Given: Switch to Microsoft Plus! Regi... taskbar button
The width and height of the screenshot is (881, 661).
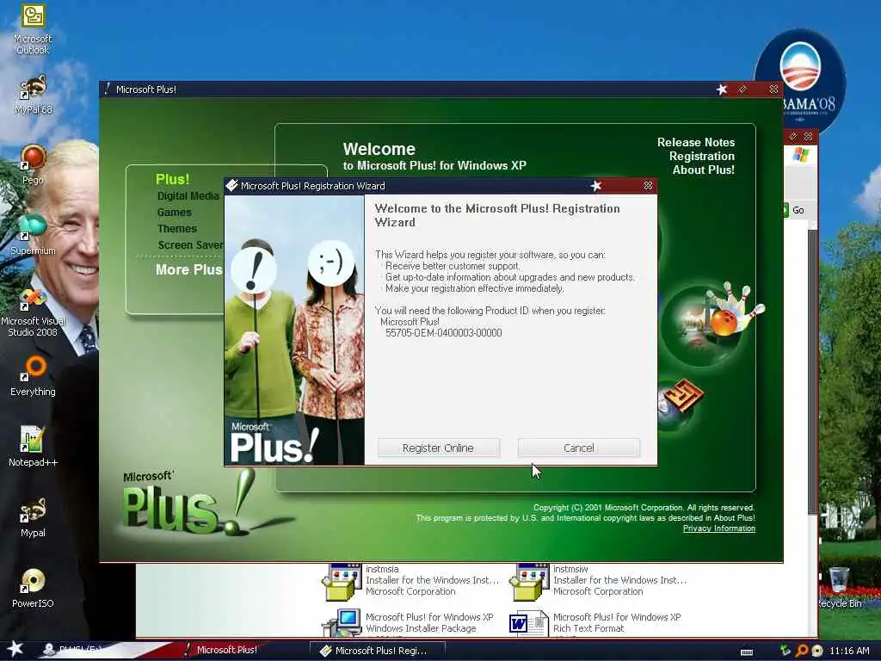Looking at the screenshot, I should click(377, 651).
